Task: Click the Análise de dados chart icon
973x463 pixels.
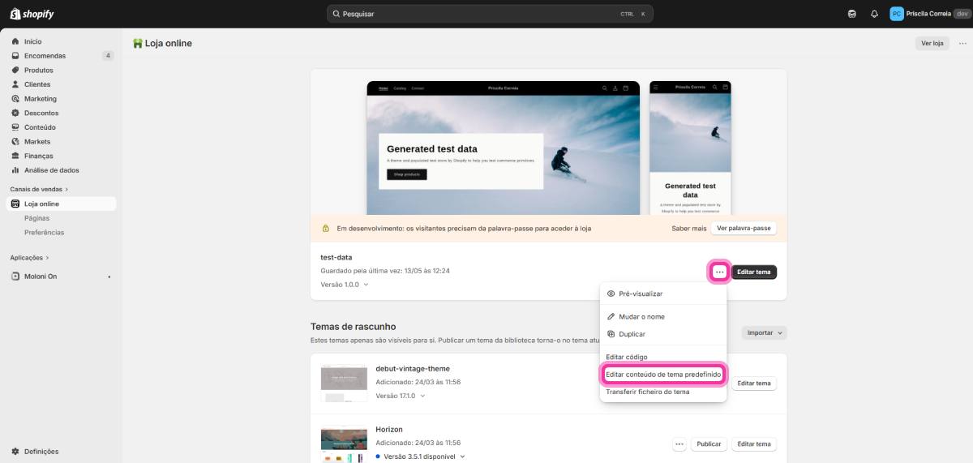Action: coord(16,170)
